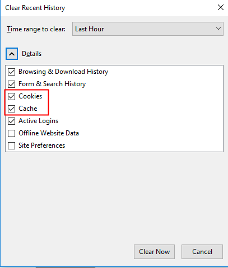Click the Browsing & Download History label text
The image size is (228, 268).
coord(63,72)
